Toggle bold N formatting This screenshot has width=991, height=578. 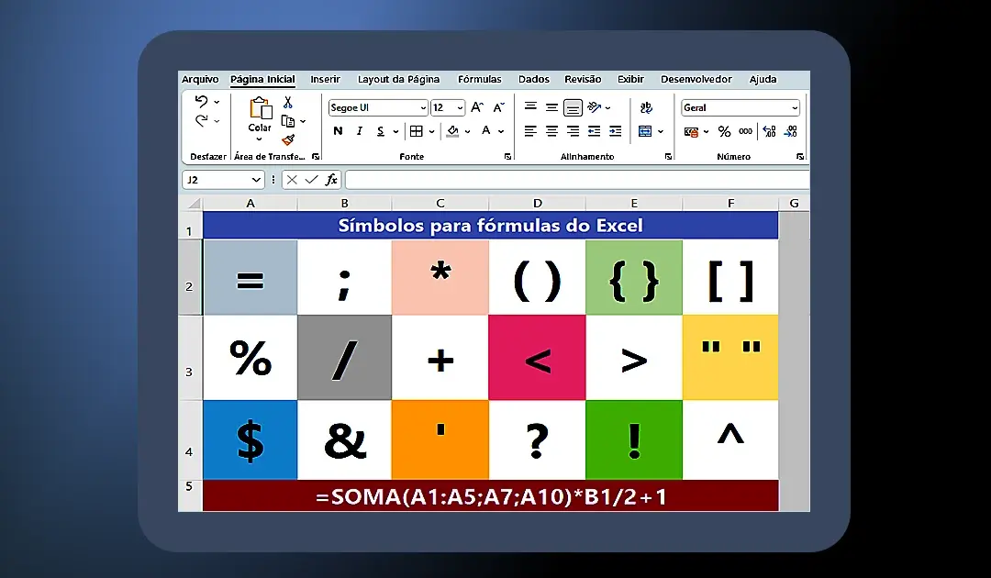338,131
